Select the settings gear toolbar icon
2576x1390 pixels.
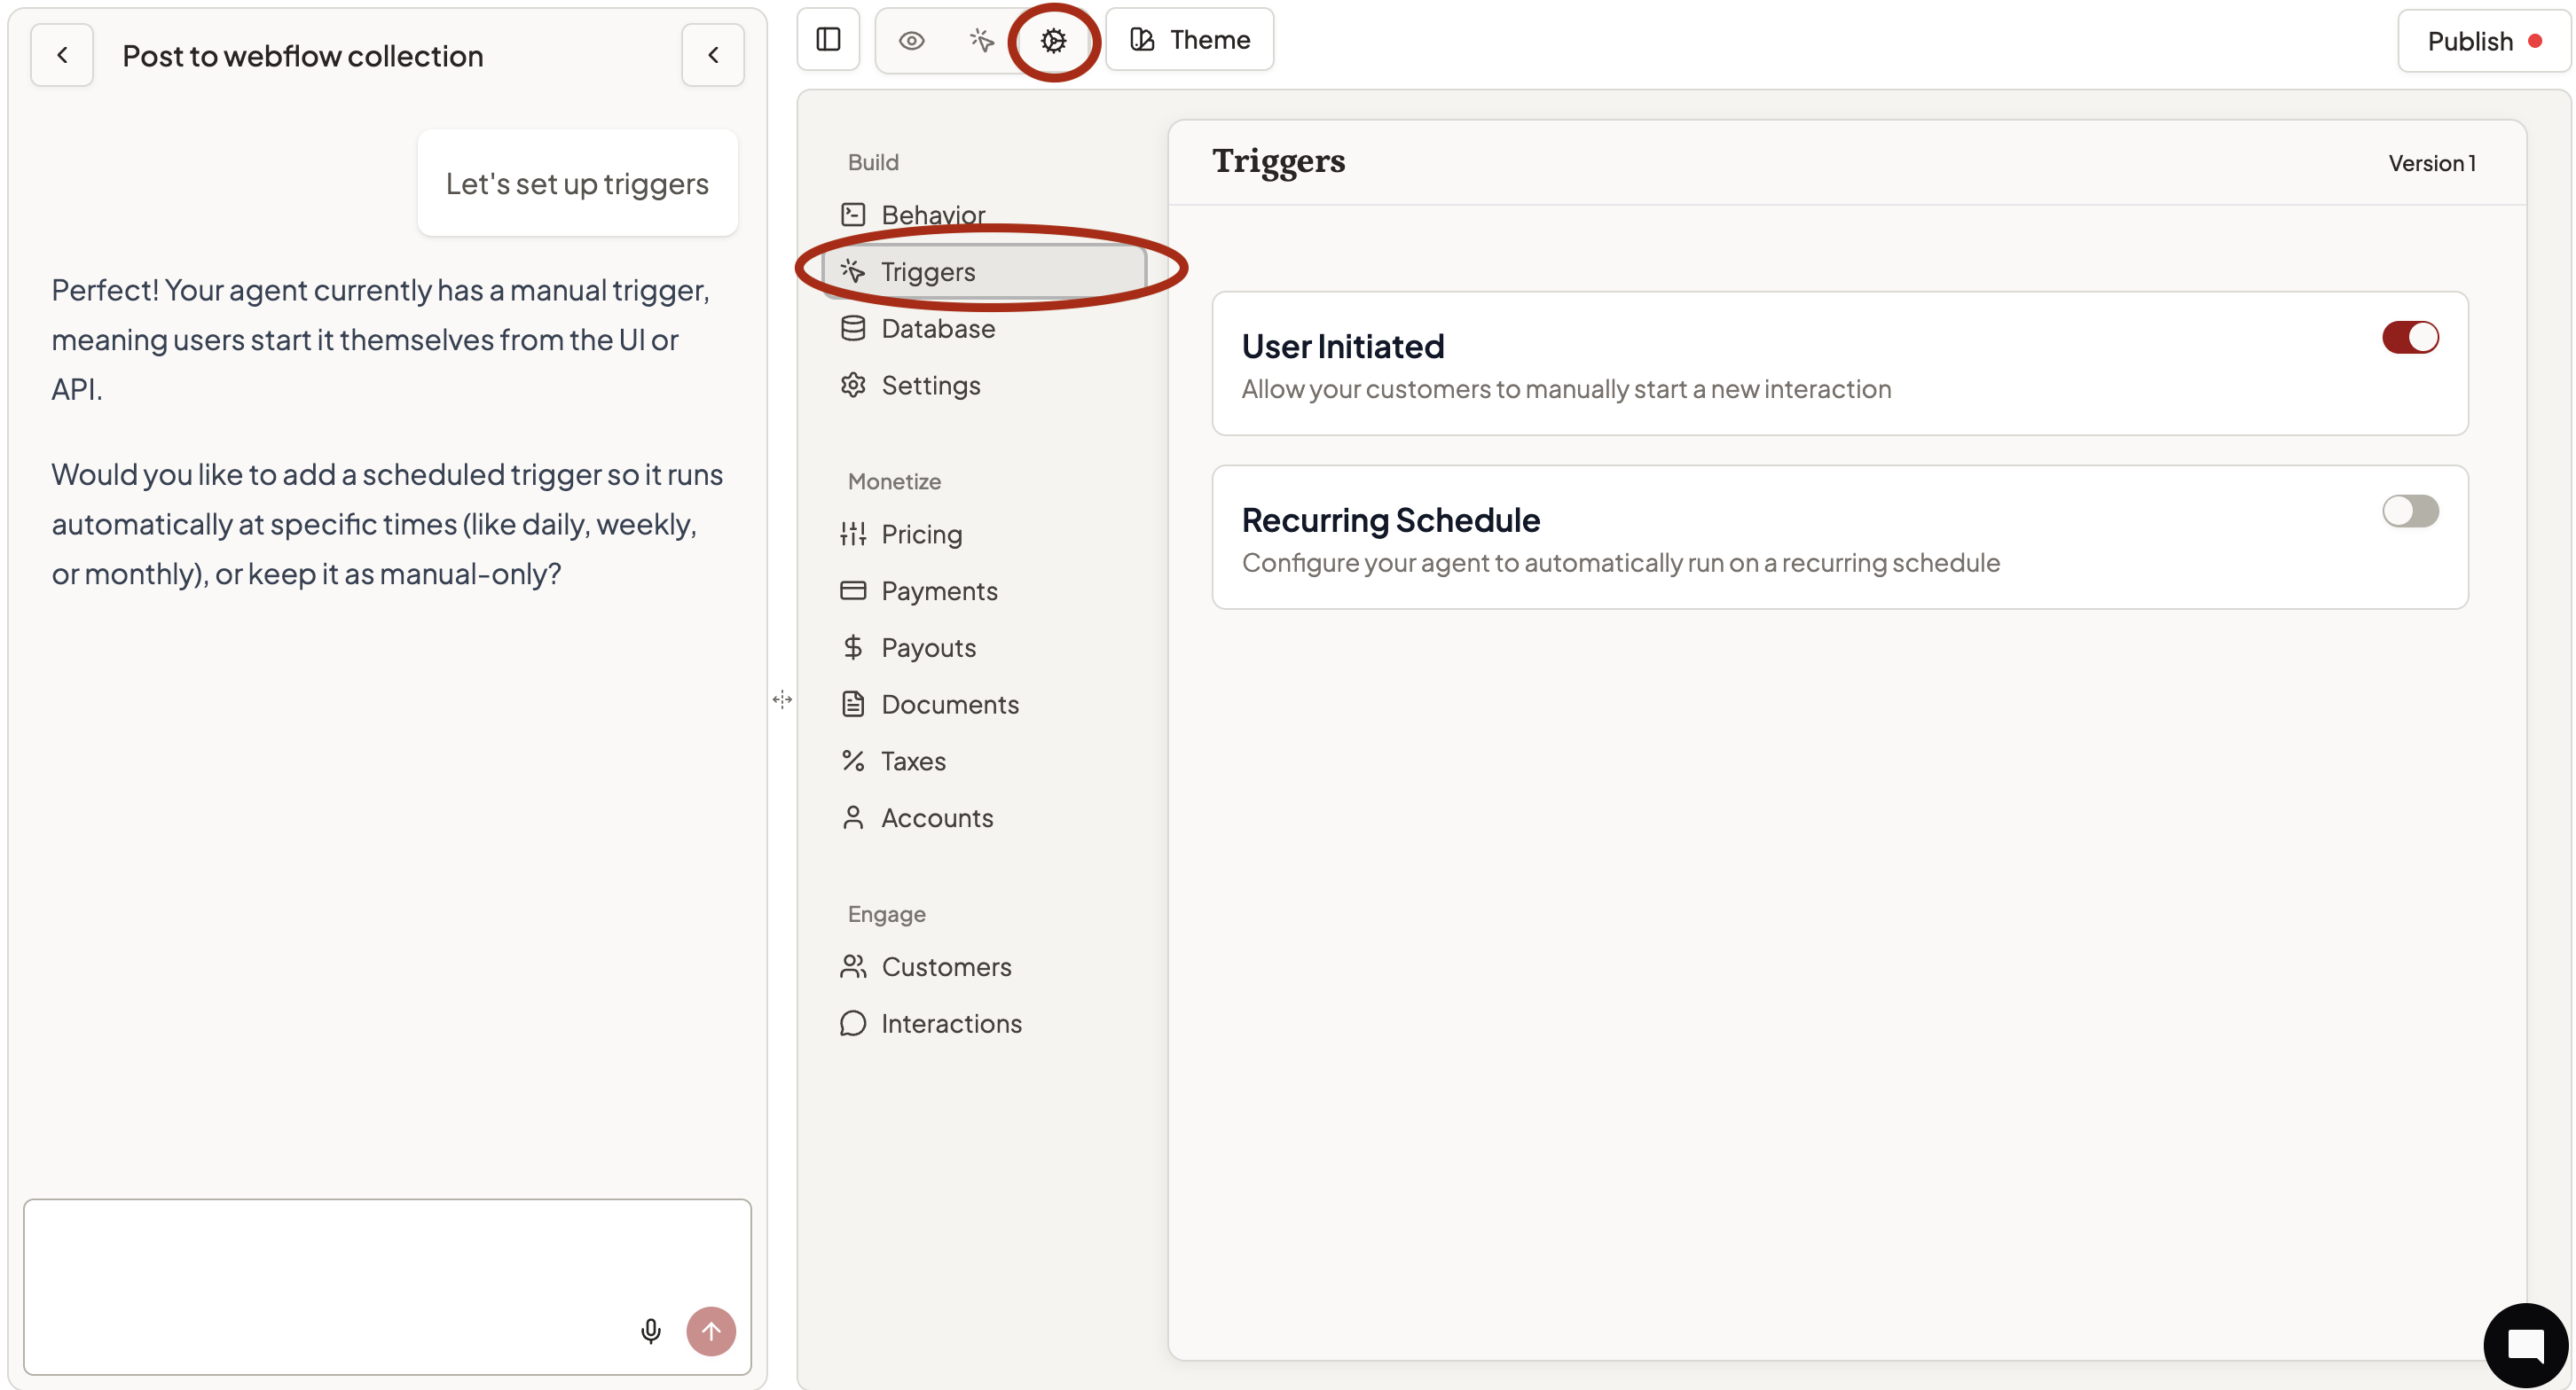[1053, 40]
